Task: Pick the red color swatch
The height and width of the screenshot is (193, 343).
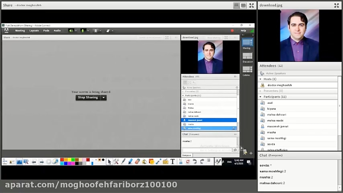Action: point(62,160)
